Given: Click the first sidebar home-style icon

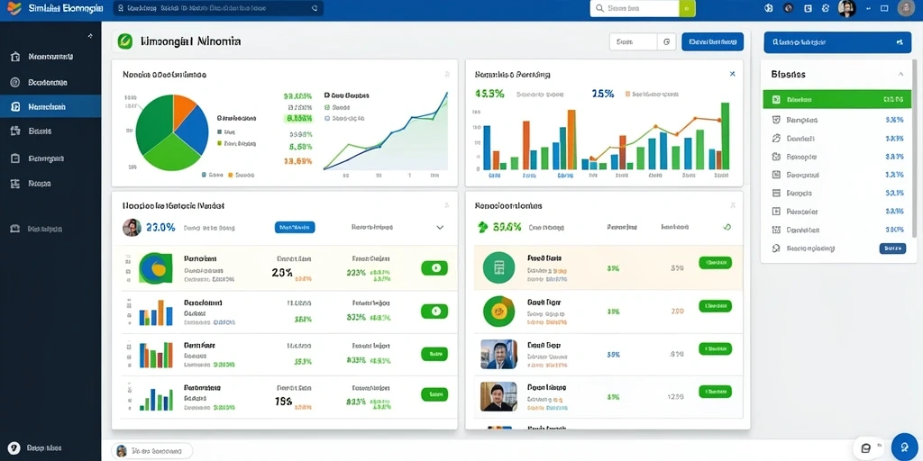Looking at the screenshot, I should [x=15, y=57].
